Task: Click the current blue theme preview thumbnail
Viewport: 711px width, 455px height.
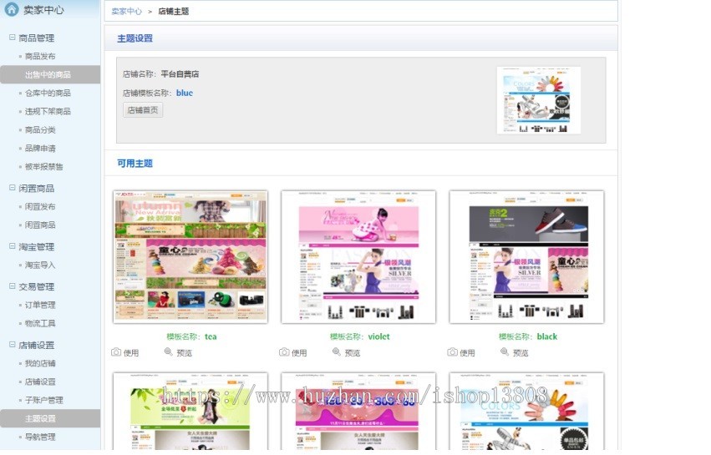Action: [538, 100]
